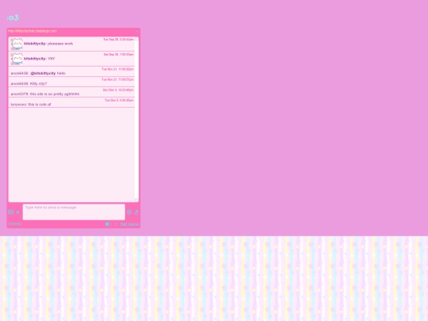
Task: Click the 'Kitty city?' message text
Action: coord(38,84)
